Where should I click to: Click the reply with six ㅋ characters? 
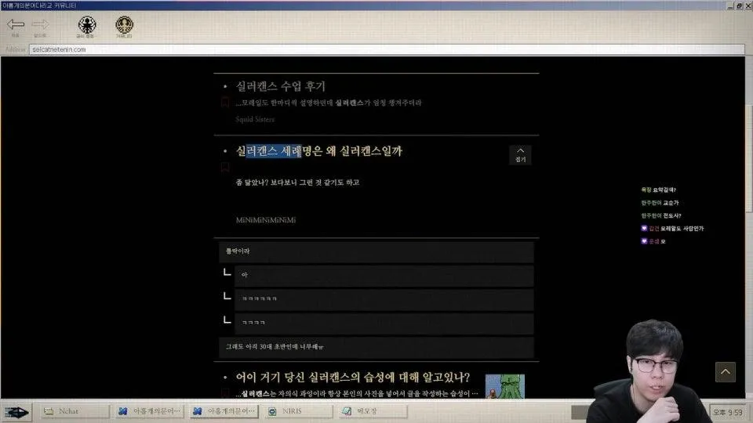(x=384, y=299)
